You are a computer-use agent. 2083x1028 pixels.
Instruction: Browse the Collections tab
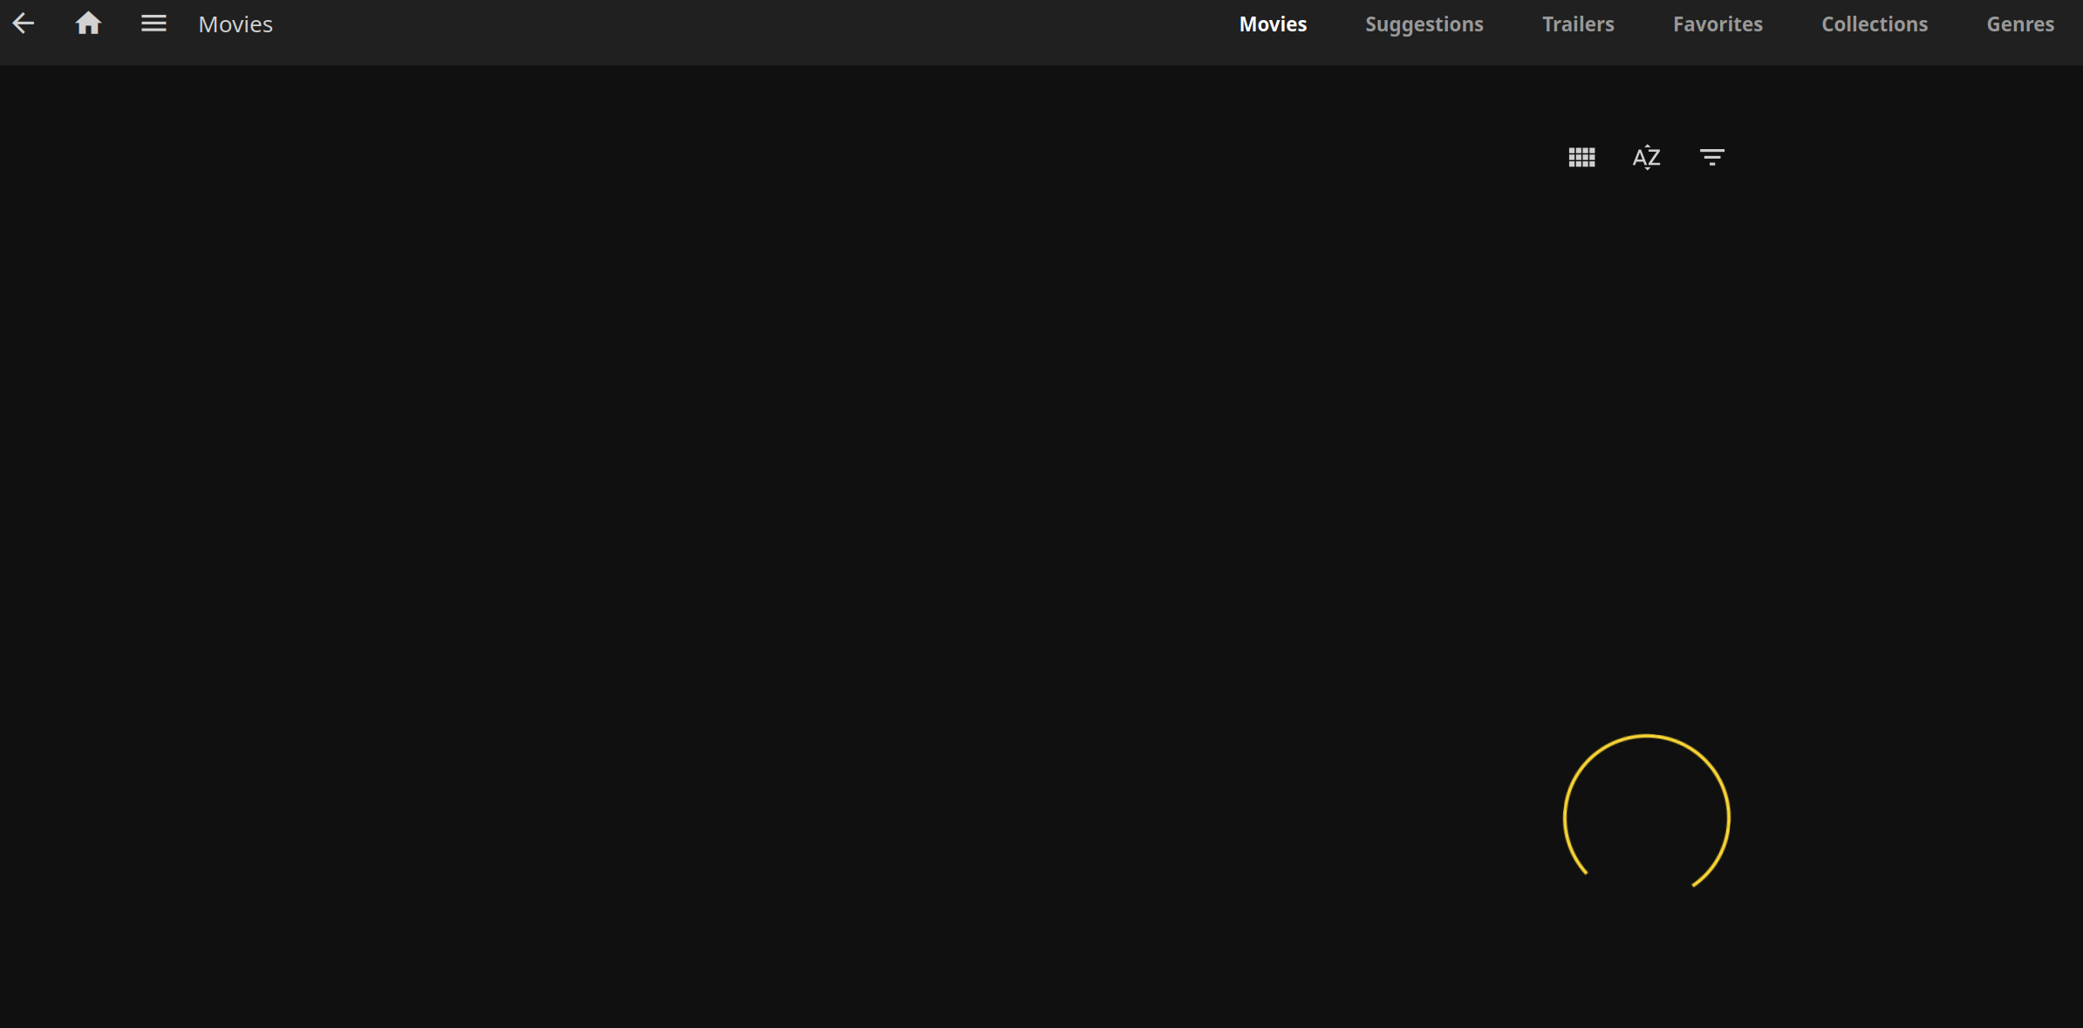(x=1874, y=24)
